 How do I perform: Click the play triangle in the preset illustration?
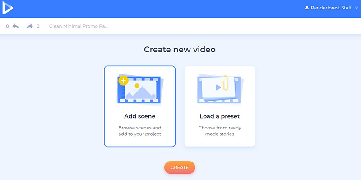pos(218,88)
